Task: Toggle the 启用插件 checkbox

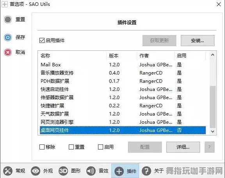Action: pyautogui.click(x=42, y=41)
